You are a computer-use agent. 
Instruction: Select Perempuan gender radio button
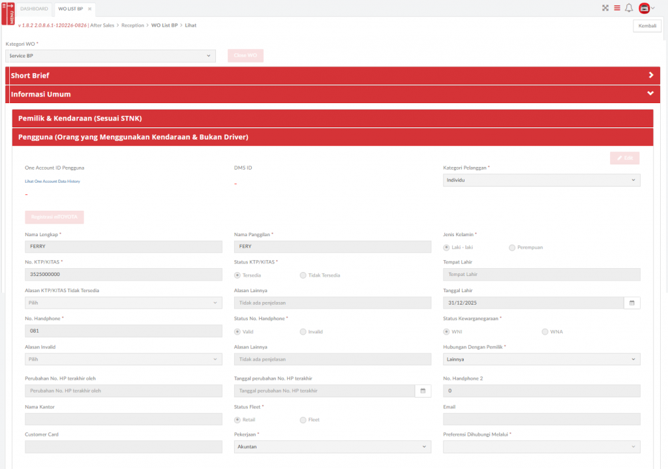point(512,247)
